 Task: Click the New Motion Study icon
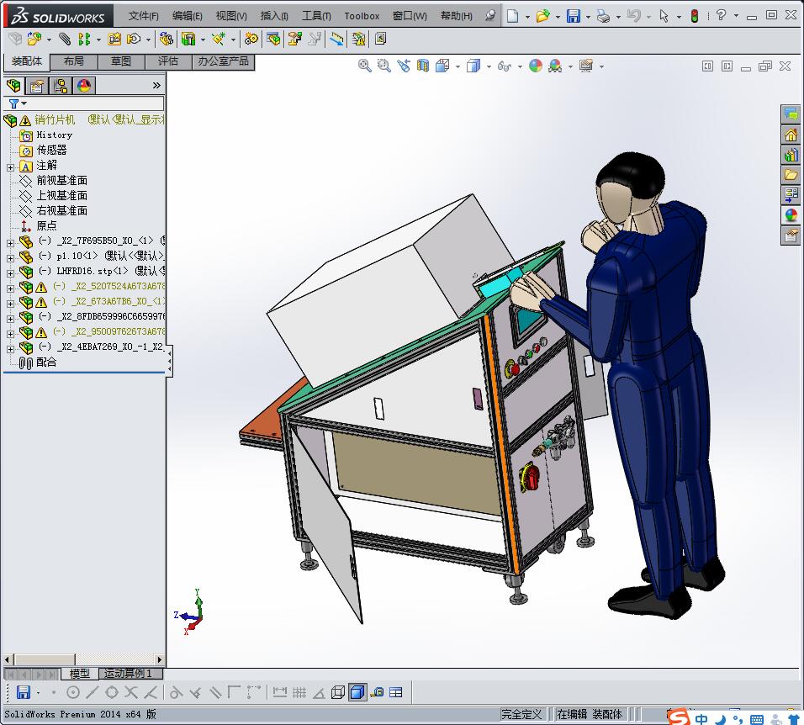pyautogui.click(x=251, y=39)
